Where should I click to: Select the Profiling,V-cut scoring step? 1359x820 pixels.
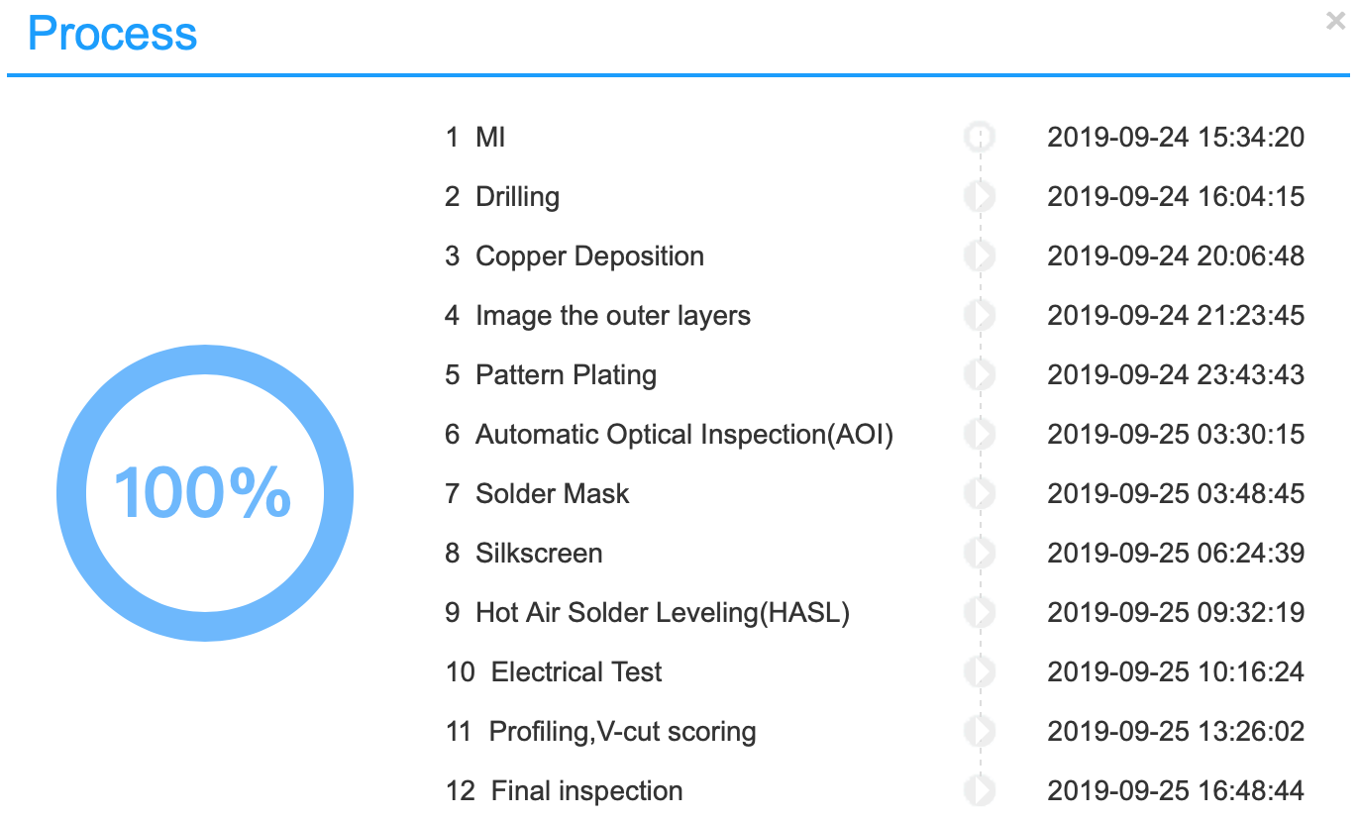622,732
